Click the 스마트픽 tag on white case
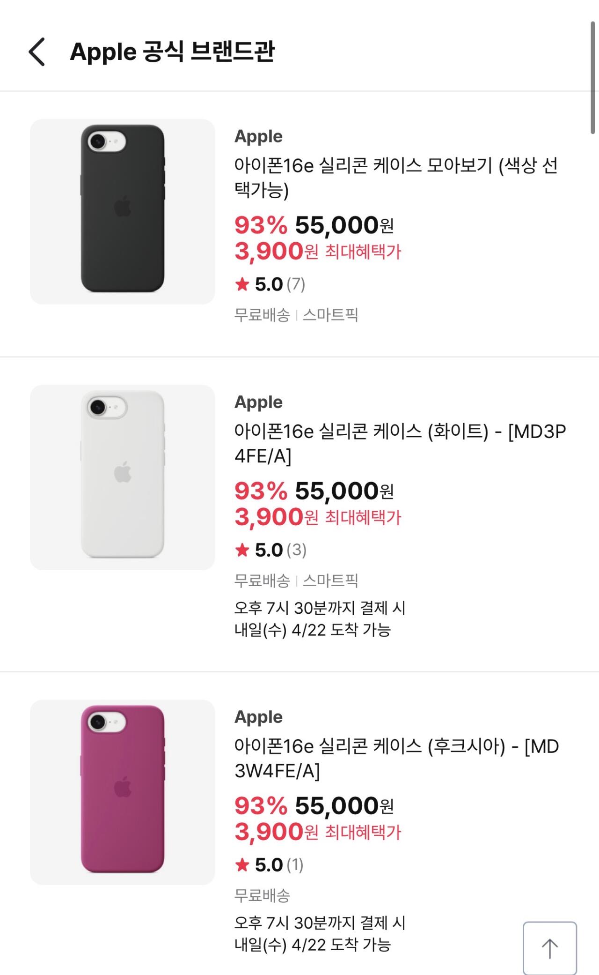599x975 pixels. coord(330,581)
